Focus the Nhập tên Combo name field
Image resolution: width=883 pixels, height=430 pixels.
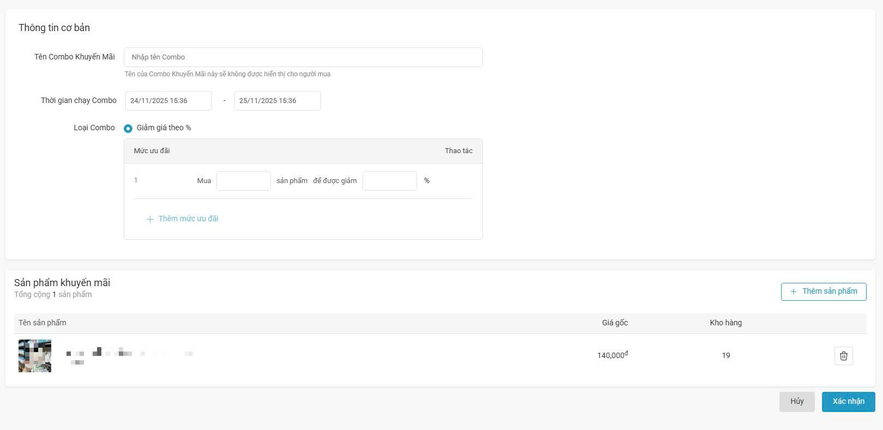pyautogui.click(x=303, y=57)
